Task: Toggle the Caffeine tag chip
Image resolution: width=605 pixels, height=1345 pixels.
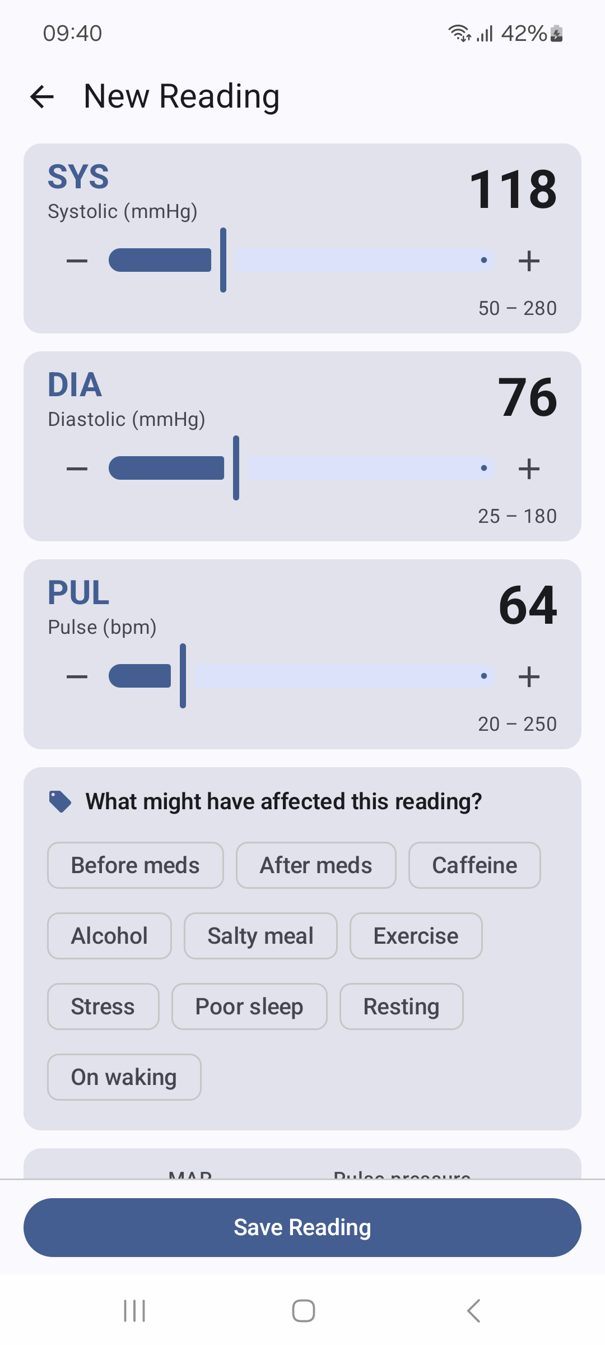Action: pyautogui.click(x=474, y=865)
